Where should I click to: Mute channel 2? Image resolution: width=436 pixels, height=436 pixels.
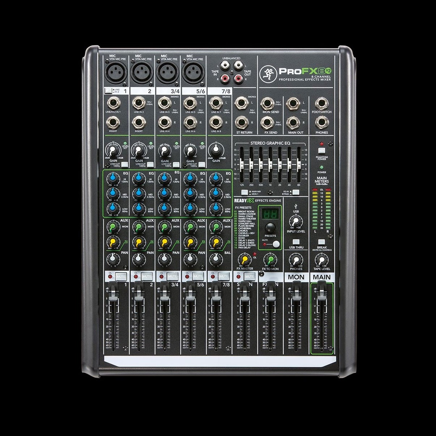147,277
